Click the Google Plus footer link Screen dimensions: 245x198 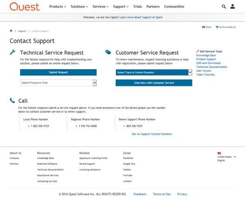coord(129,164)
